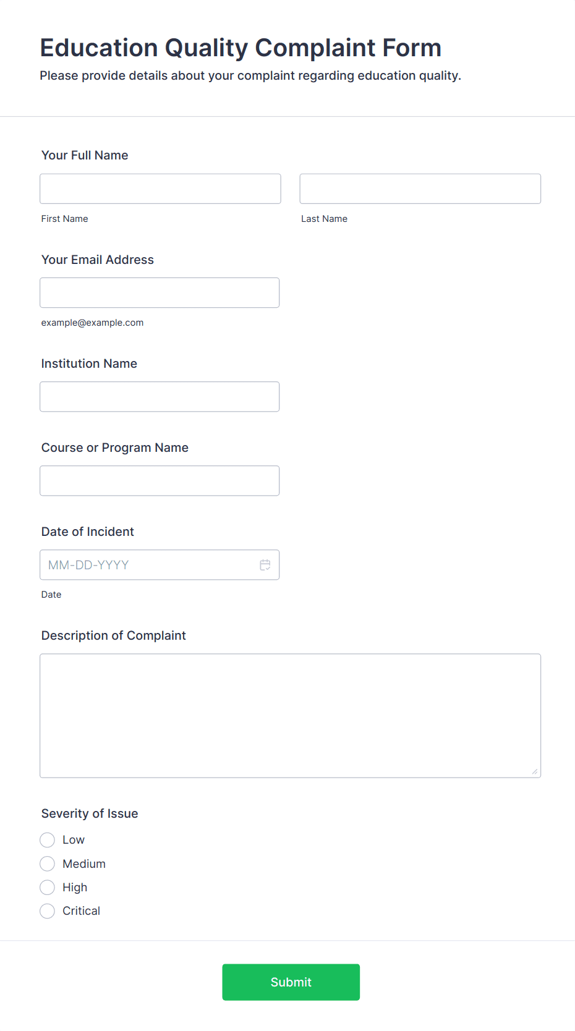Image resolution: width=575 pixels, height=1031 pixels.
Task: Click the Low label text
Action: point(74,840)
